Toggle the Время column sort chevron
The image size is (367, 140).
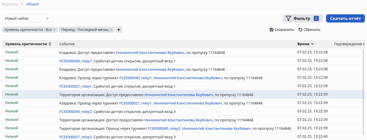pyautogui.click(x=312, y=44)
